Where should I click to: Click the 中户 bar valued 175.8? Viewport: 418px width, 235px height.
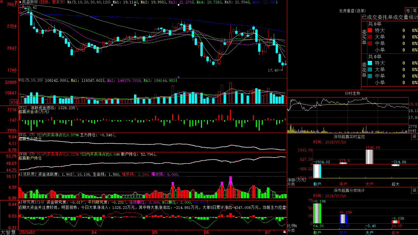click(x=343, y=163)
